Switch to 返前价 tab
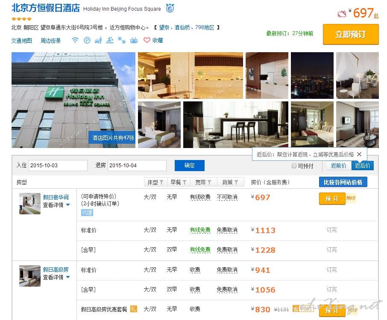Image resolution: width=387 pixels, height=320 pixels. click(338, 166)
